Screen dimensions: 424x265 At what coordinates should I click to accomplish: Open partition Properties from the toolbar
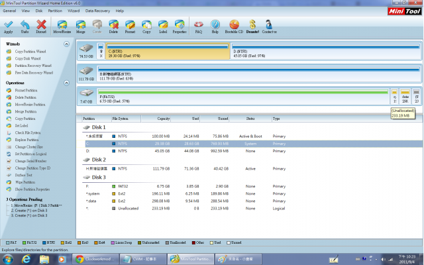[180, 25]
